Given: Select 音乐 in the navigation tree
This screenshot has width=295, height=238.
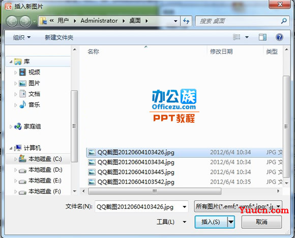Looking at the screenshot, I should coord(34,104).
